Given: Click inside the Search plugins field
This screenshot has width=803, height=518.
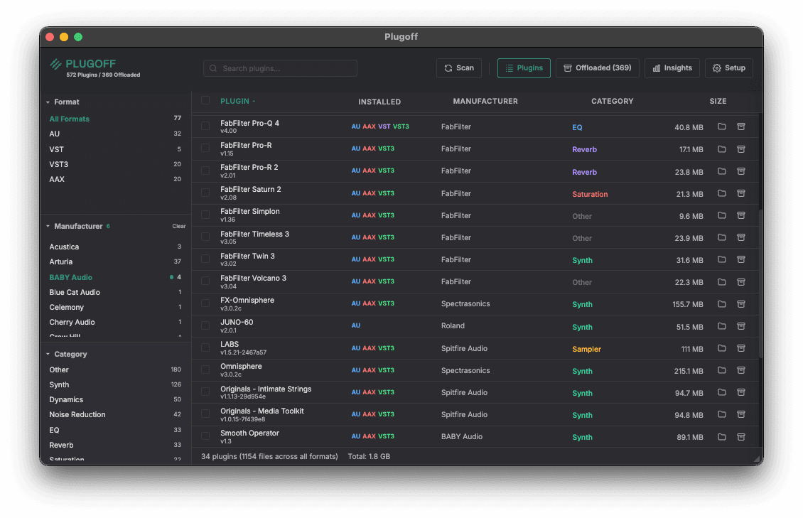Looking at the screenshot, I should click(280, 68).
